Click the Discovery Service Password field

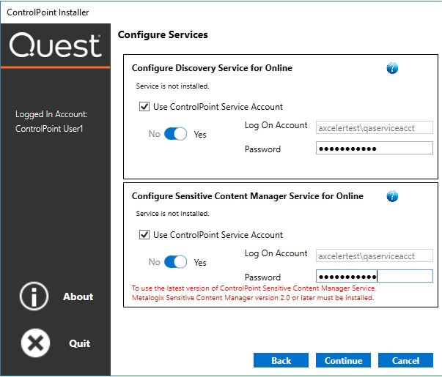tap(374, 149)
